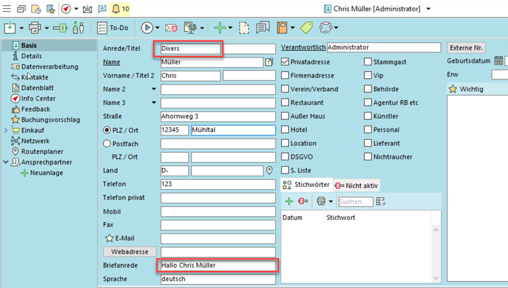Click the map pin icon beside Land

[x=270, y=171]
